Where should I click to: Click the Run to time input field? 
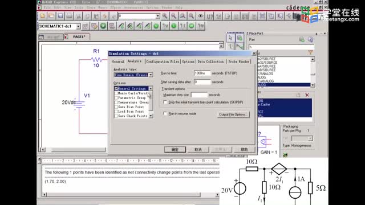pyautogui.click(x=202, y=73)
